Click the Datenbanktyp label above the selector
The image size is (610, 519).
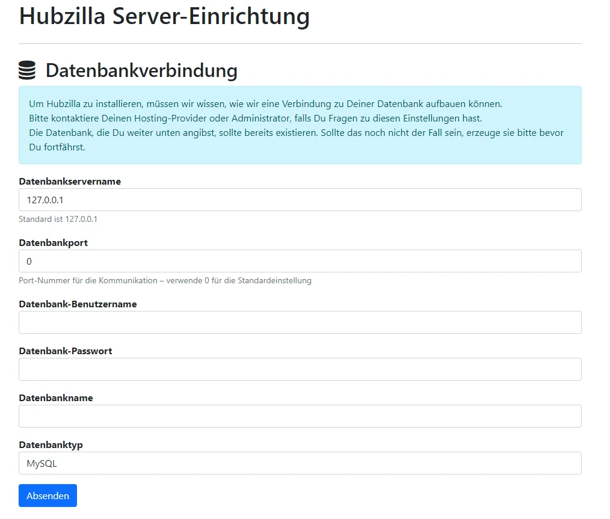coord(49,444)
